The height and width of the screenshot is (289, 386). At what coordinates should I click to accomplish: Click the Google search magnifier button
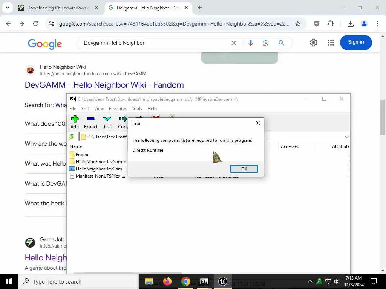click(281, 43)
